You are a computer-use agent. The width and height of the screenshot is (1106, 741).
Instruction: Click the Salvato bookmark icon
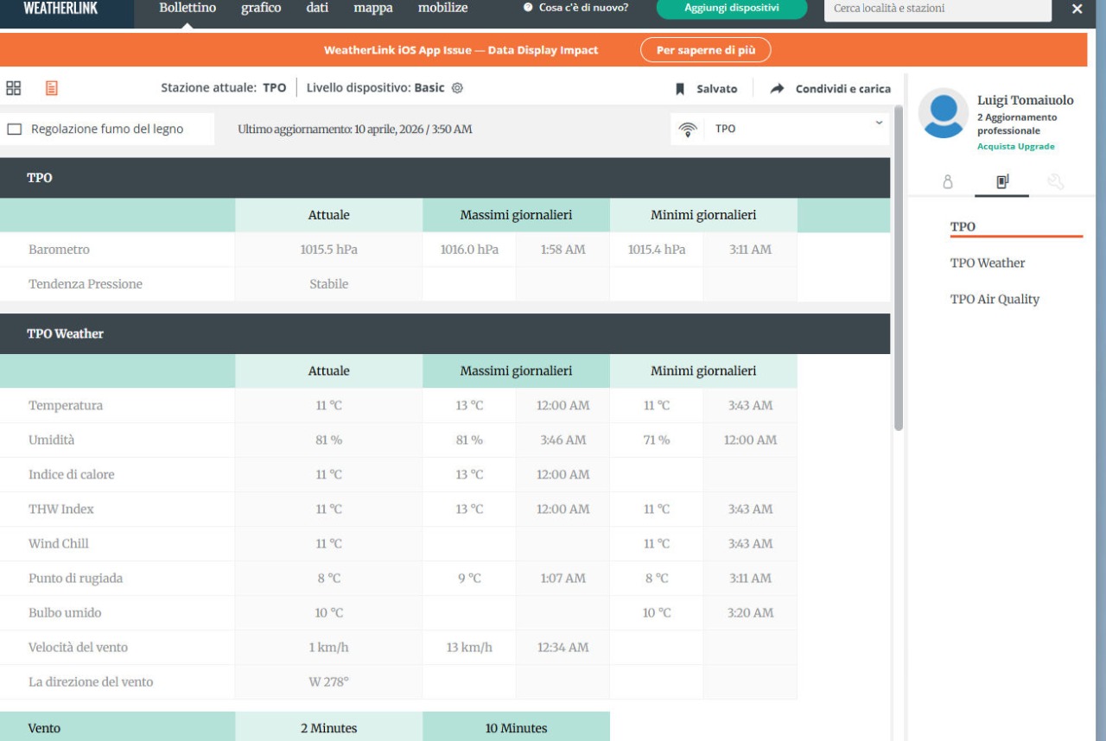(680, 88)
